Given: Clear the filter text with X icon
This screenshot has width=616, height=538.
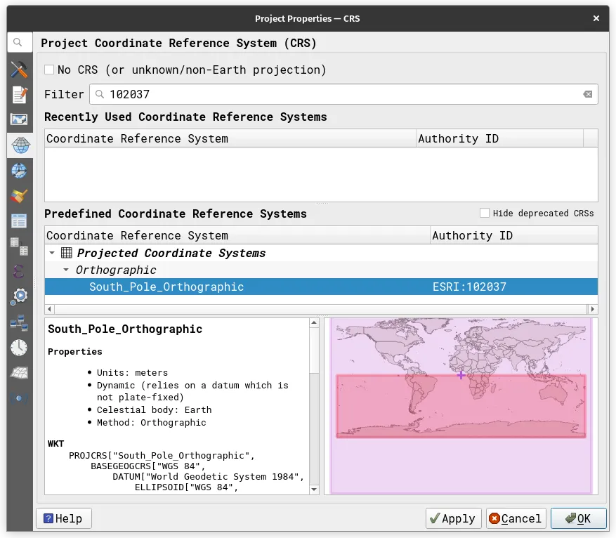Looking at the screenshot, I should [x=587, y=94].
